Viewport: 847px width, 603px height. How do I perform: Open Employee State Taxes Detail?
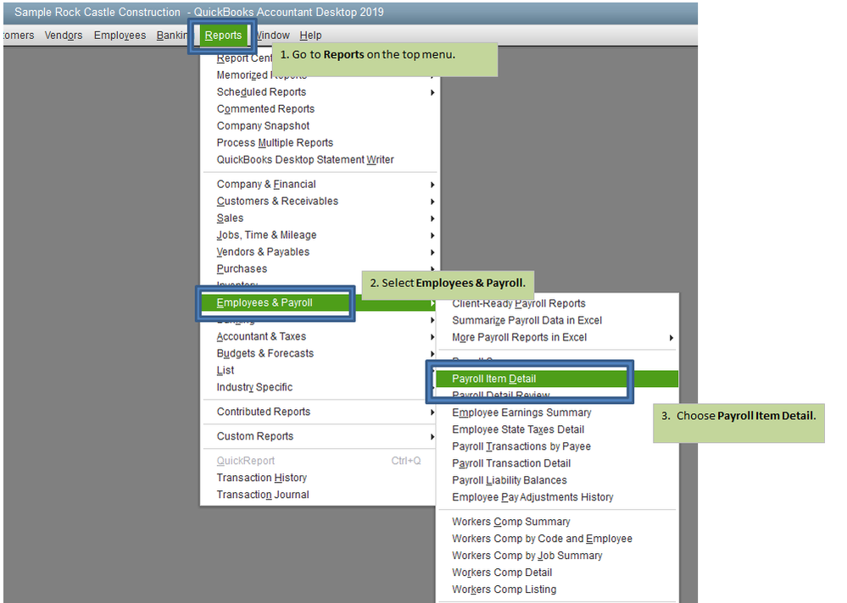pos(558,430)
